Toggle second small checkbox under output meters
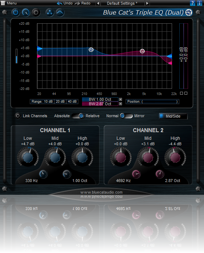Image resolution: width=204 pixels, height=253 pixels. point(186,93)
